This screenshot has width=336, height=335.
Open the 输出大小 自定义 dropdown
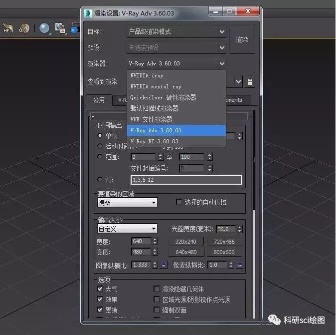pos(127,229)
